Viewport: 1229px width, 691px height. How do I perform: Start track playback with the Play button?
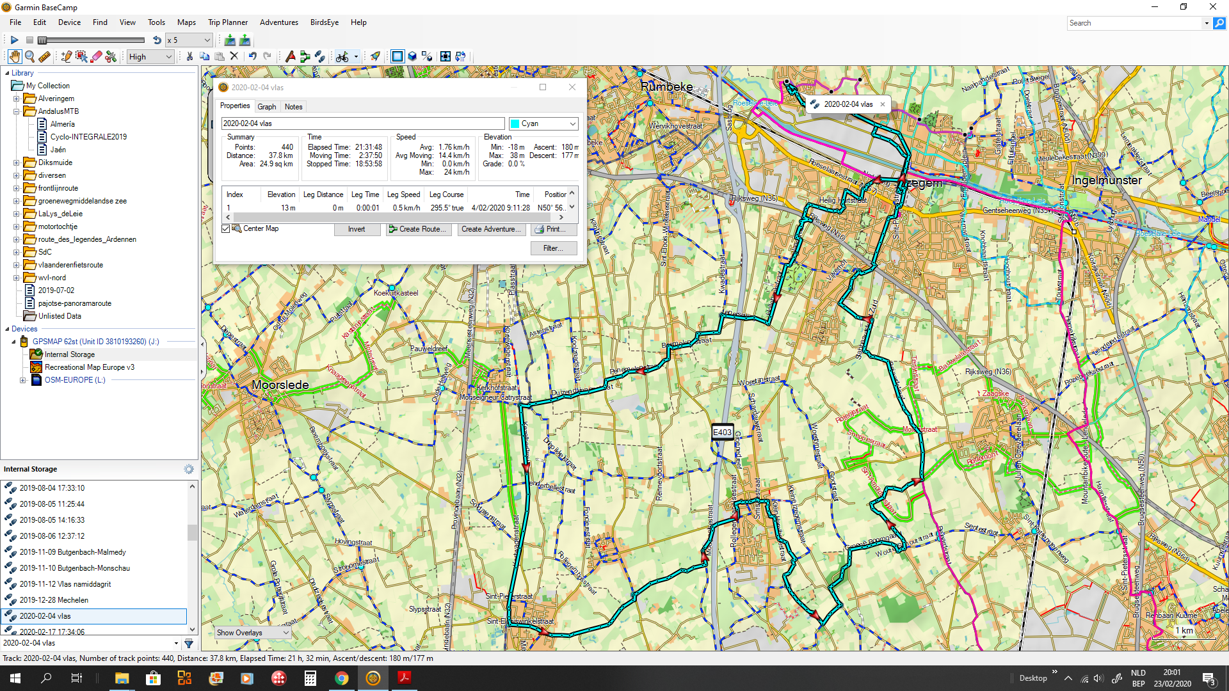coord(14,40)
